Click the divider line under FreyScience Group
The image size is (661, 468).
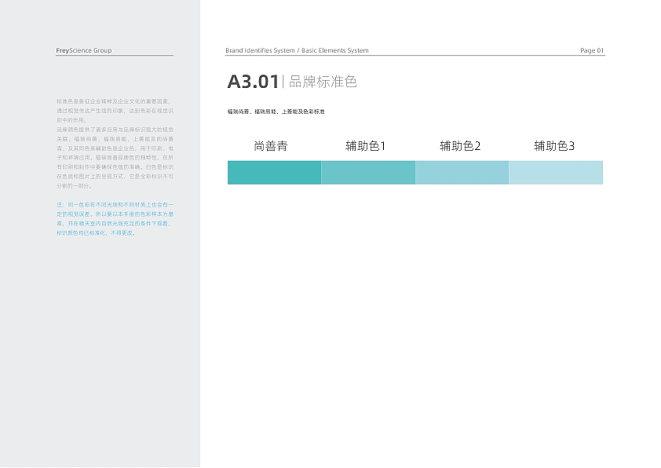(x=113, y=53)
